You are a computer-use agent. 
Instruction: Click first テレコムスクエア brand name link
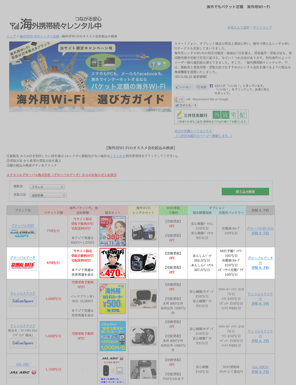(23, 293)
